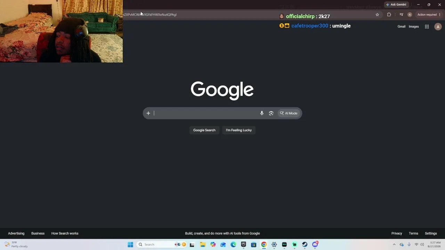Open Microsoft Edge from the taskbar

233,244
